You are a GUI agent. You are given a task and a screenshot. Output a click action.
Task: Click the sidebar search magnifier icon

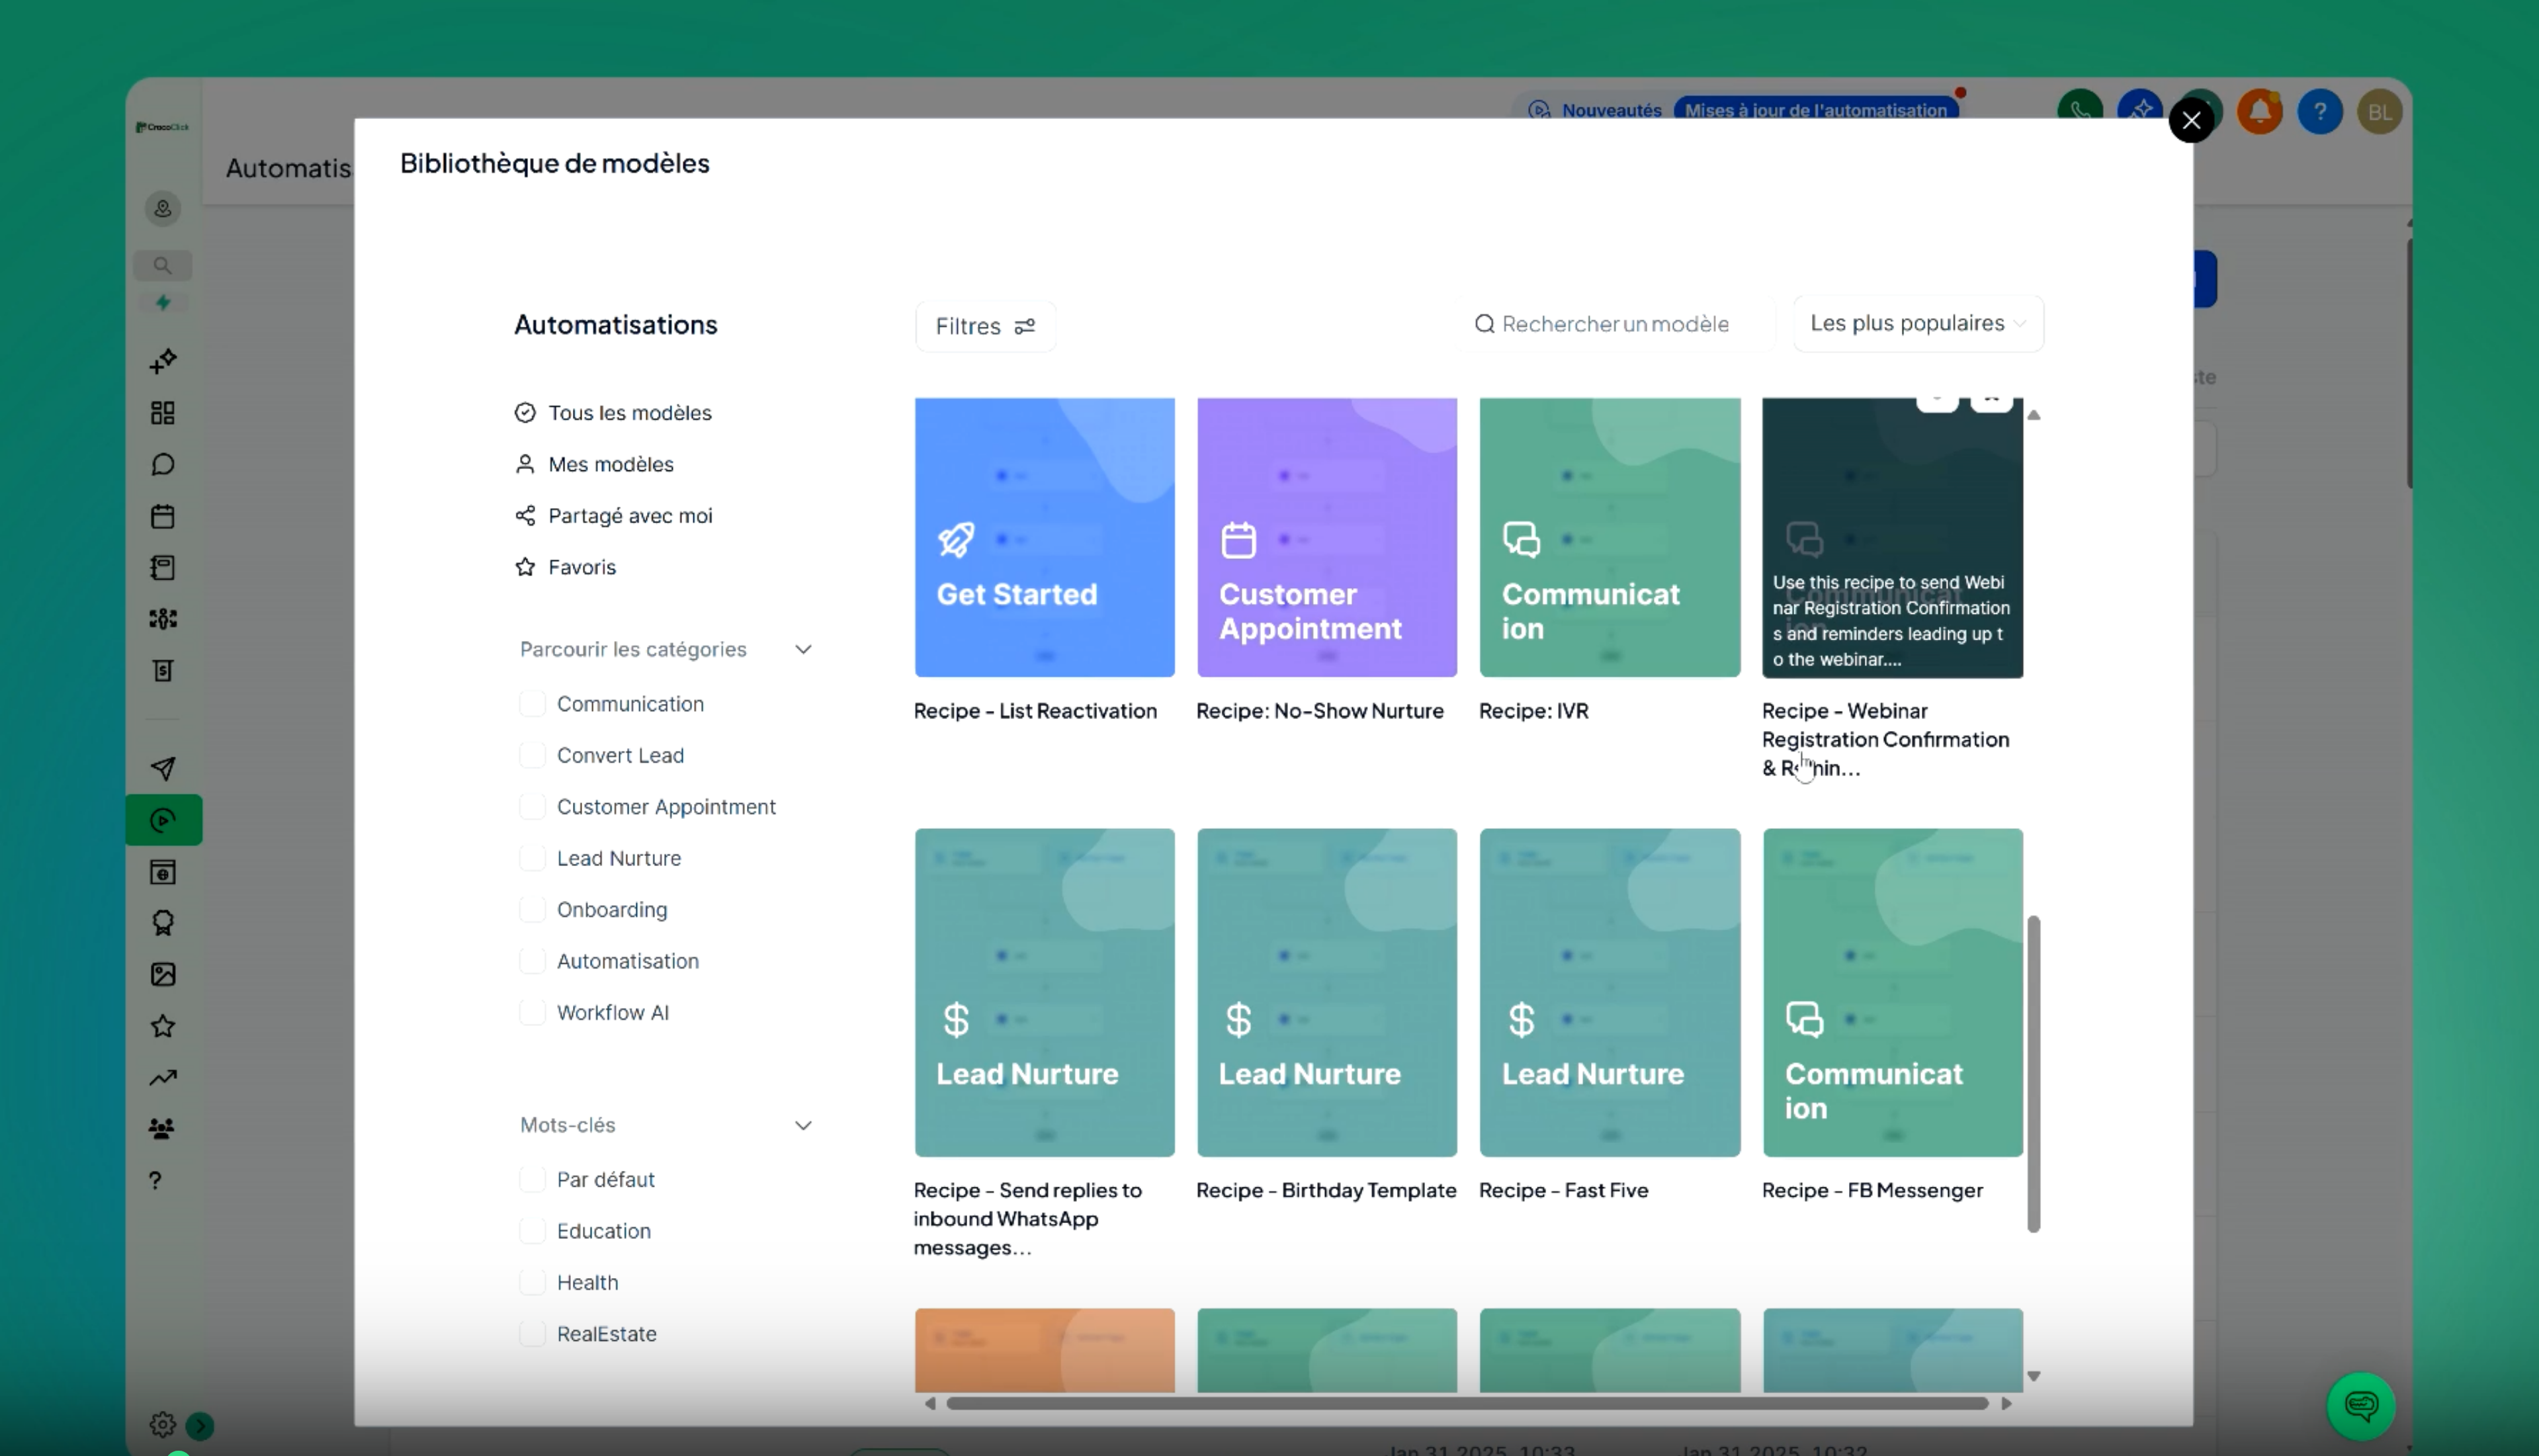(x=162, y=266)
